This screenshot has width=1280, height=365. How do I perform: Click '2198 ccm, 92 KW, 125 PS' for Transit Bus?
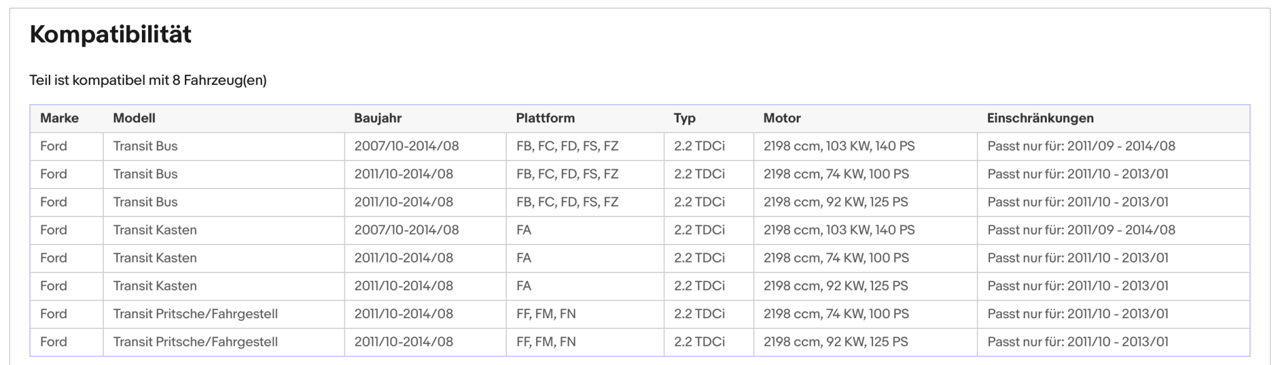click(836, 202)
